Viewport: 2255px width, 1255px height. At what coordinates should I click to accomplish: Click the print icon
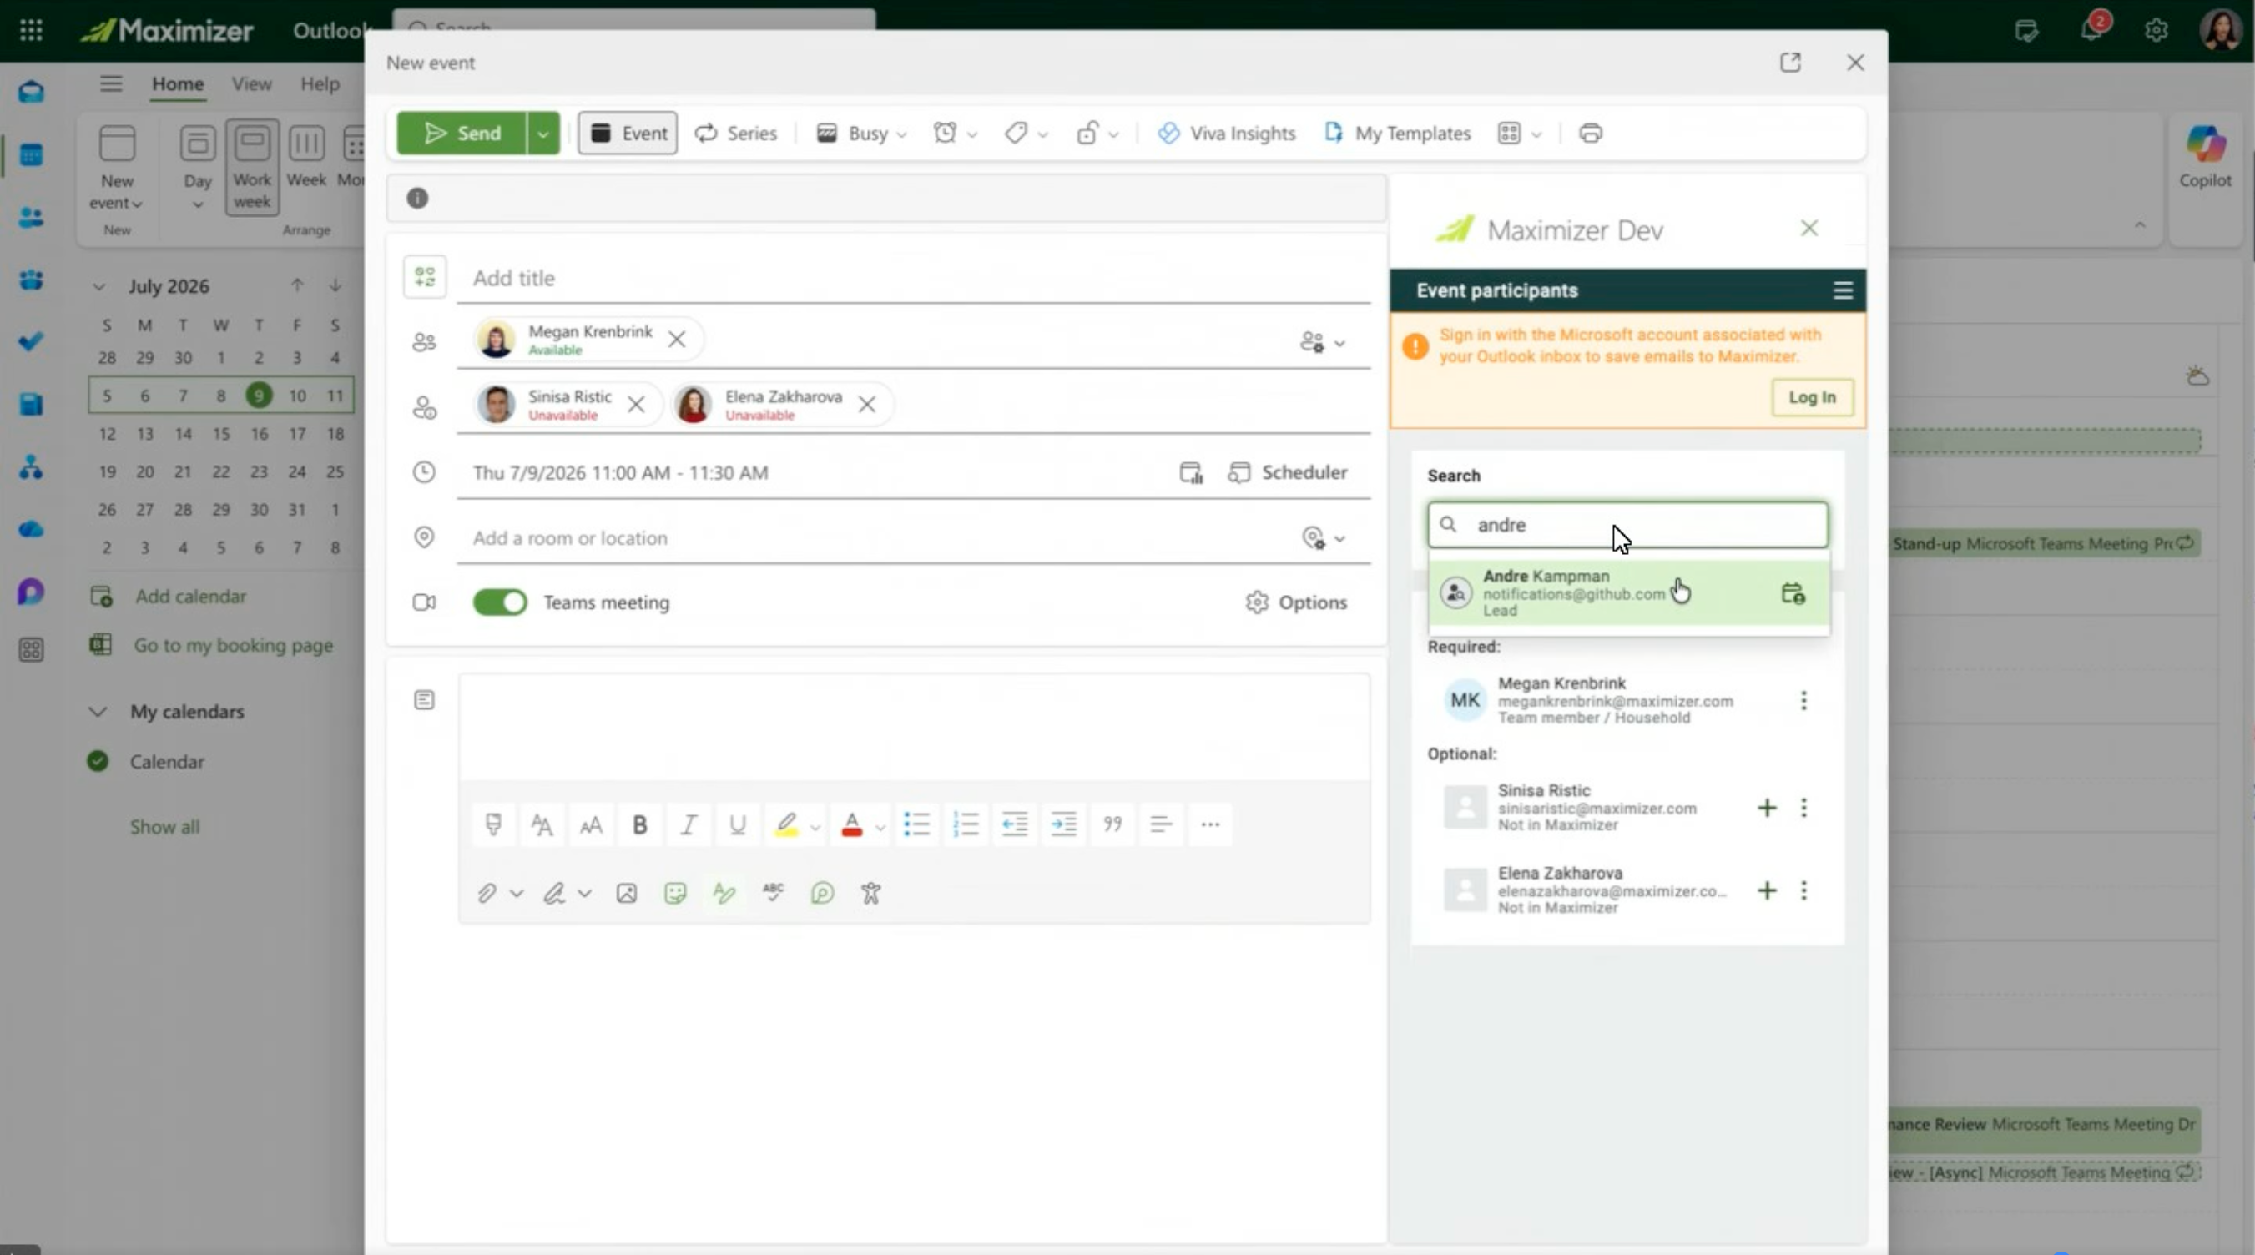(x=1591, y=133)
